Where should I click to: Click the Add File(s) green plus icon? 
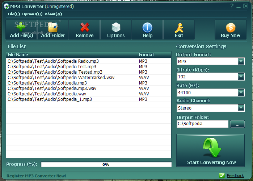(21, 27)
